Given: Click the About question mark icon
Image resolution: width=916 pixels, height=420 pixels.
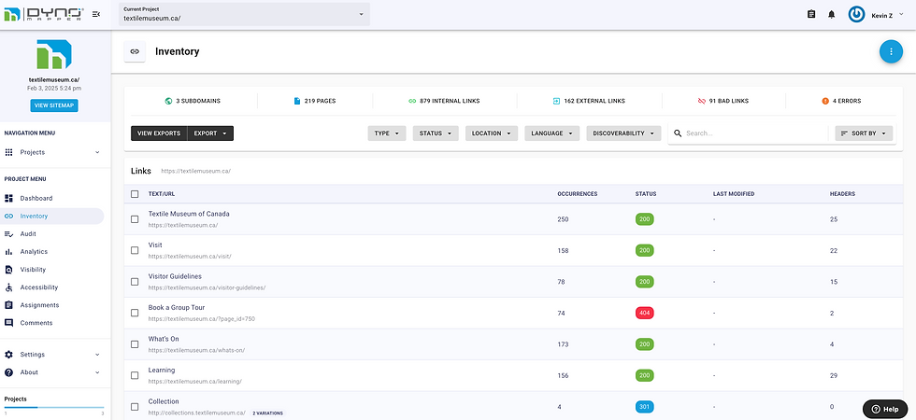Looking at the screenshot, I should pos(8,372).
